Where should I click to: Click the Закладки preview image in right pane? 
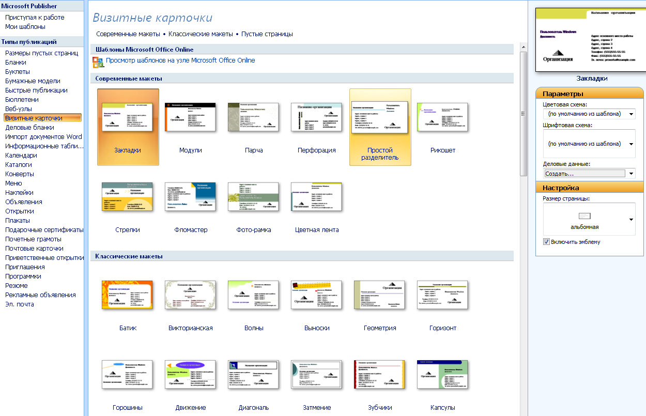coord(591,39)
